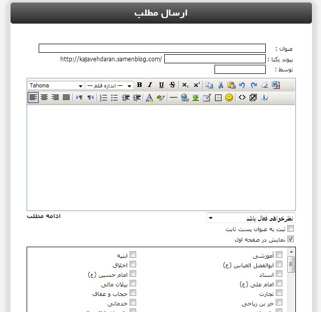This screenshot has height=312, width=321.
Task: Increase indent of paragraph
Action: pyautogui.click(x=137, y=97)
